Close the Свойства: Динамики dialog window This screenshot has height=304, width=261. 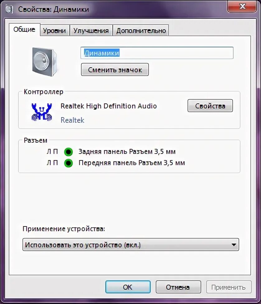point(243,6)
